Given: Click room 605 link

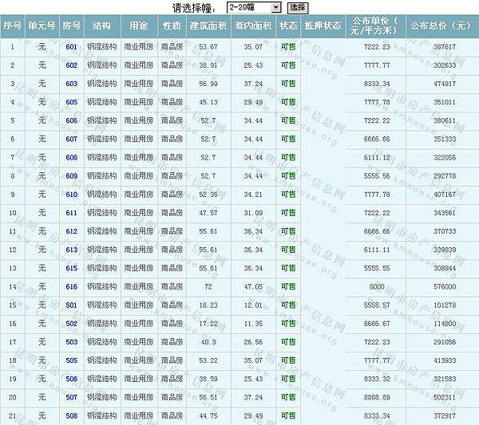Looking at the screenshot, I should [72, 102].
